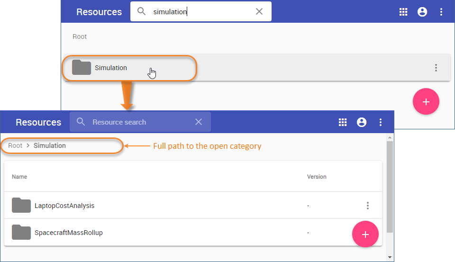455x262 pixels.
Task: Open the apps grid in the lower window
Action: coord(343,122)
